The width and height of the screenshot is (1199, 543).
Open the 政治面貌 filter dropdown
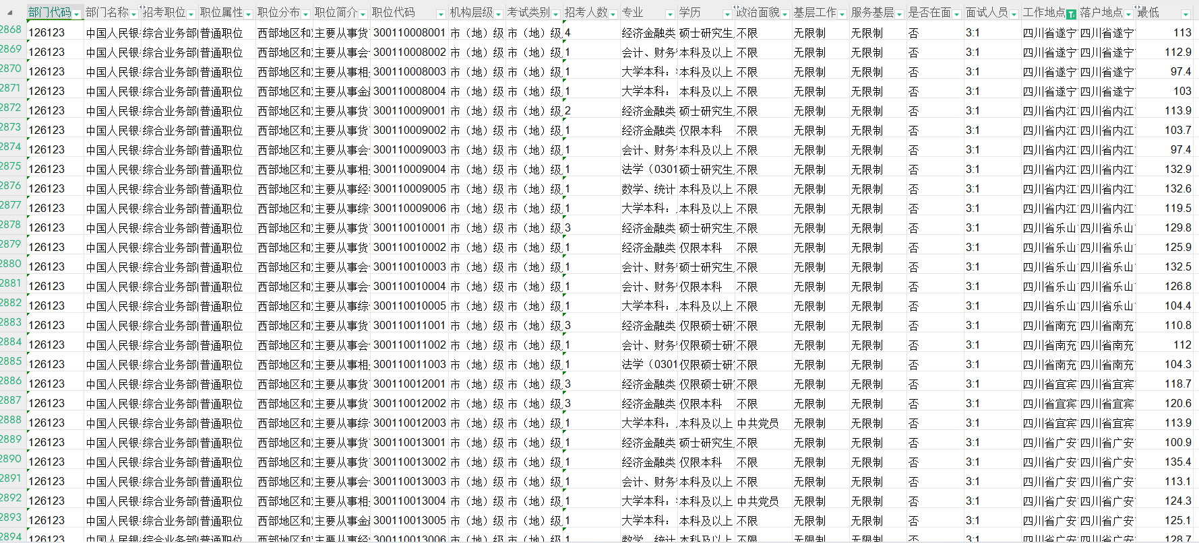[785, 14]
